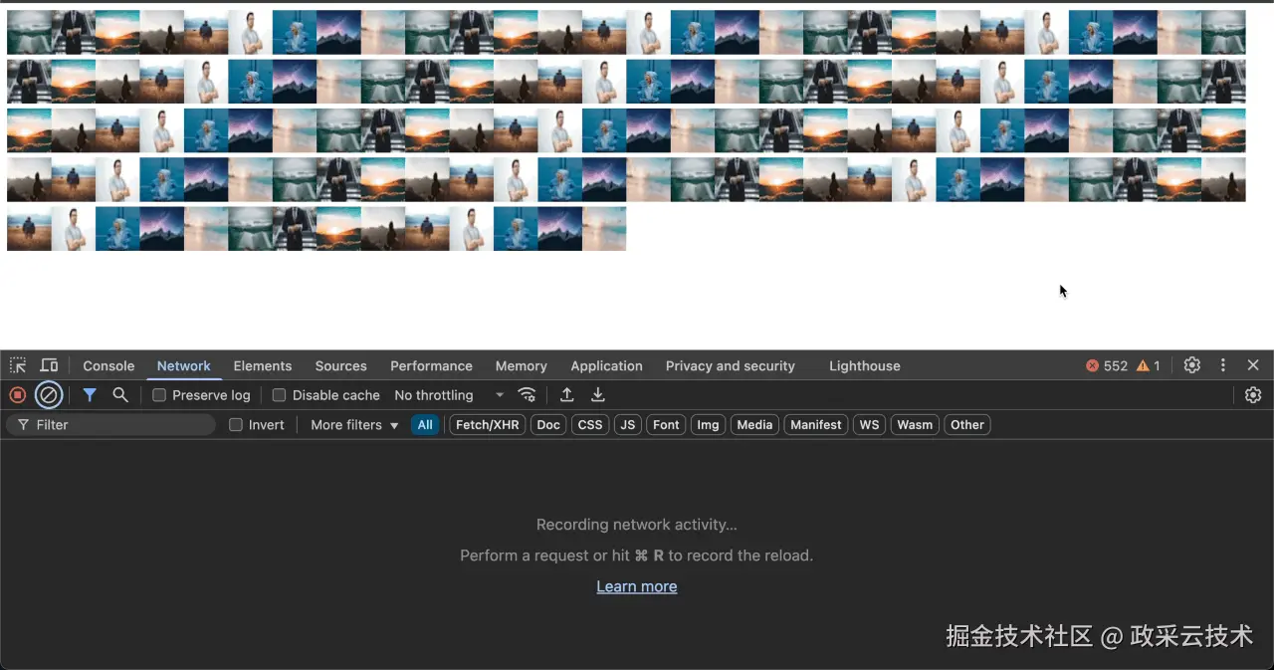
Task: Open the Sources tab
Action: tap(341, 366)
